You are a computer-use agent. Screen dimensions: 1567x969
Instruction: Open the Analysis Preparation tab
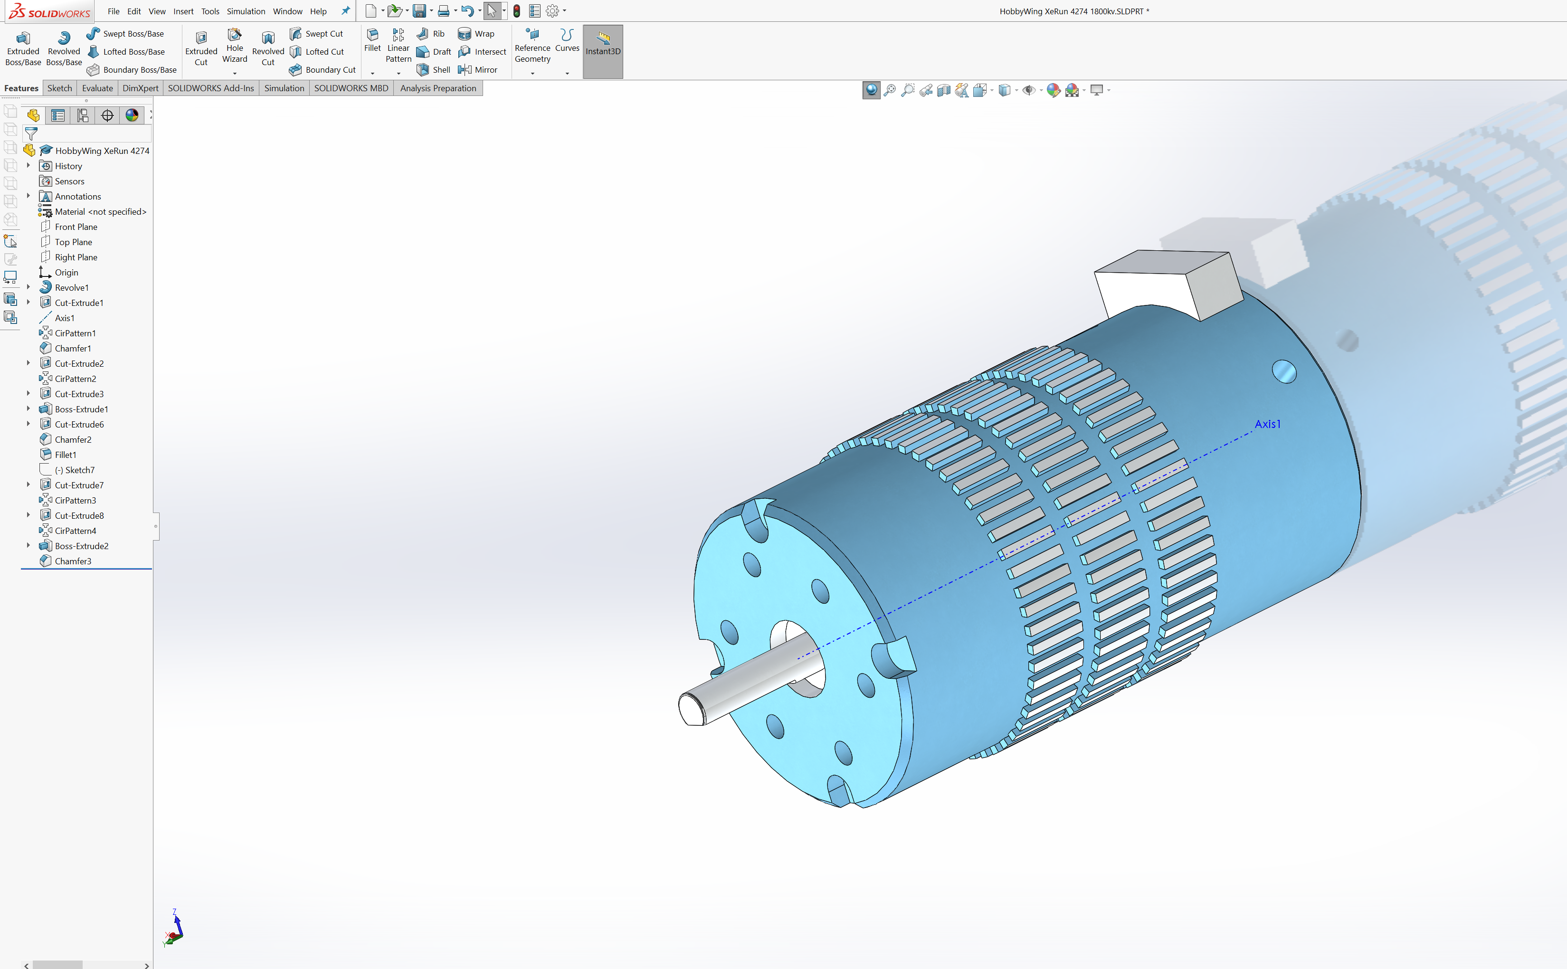[438, 88]
